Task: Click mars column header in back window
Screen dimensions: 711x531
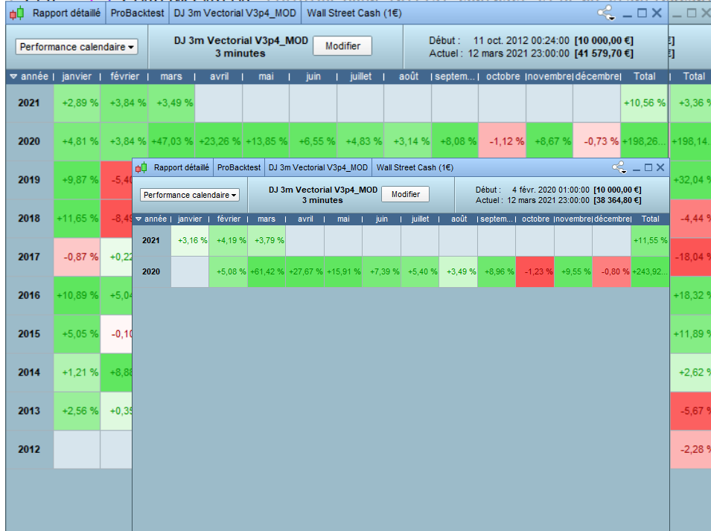Action: [171, 77]
